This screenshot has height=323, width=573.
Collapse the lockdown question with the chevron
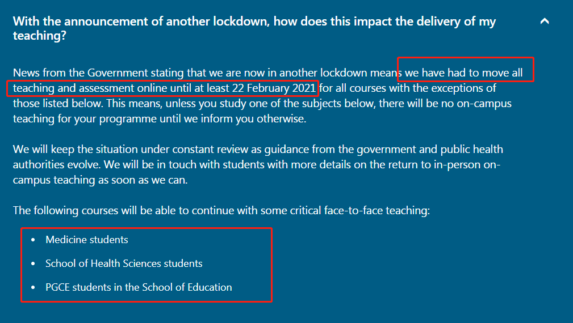coord(545,22)
